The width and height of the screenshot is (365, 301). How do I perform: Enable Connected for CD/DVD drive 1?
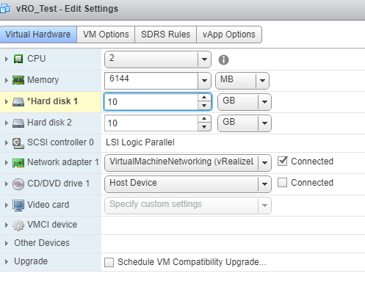[x=282, y=183]
